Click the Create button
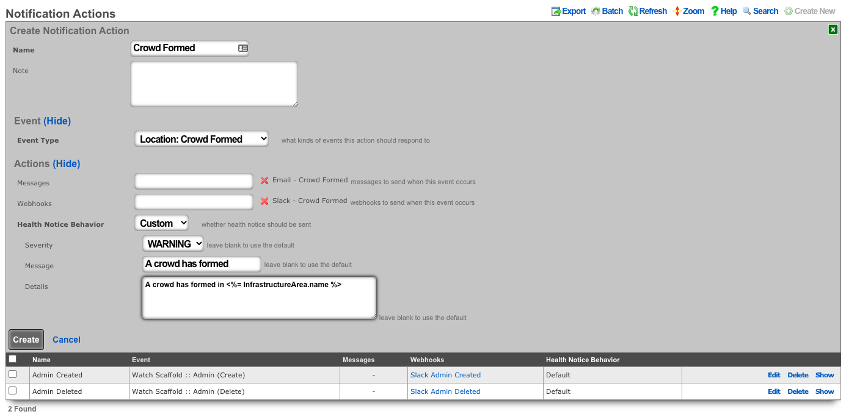The height and width of the screenshot is (417, 849). tap(26, 340)
